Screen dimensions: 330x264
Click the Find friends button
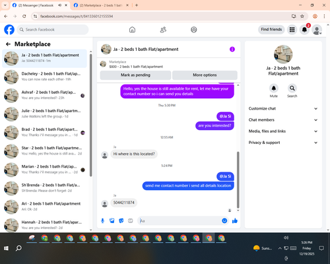click(x=271, y=30)
